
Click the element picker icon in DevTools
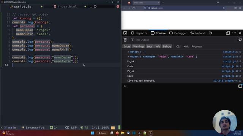[125, 33]
